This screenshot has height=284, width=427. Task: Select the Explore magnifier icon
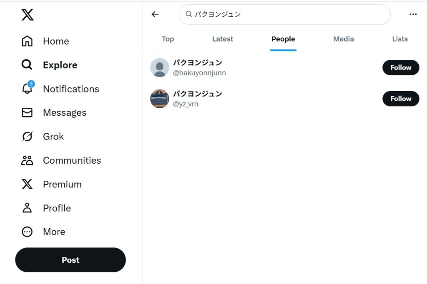(27, 65)
